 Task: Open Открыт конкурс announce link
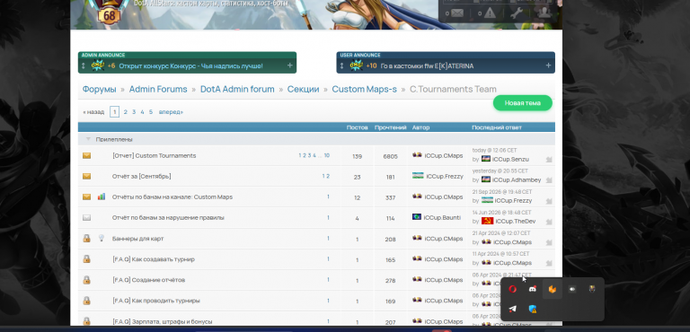pos(191,66)
